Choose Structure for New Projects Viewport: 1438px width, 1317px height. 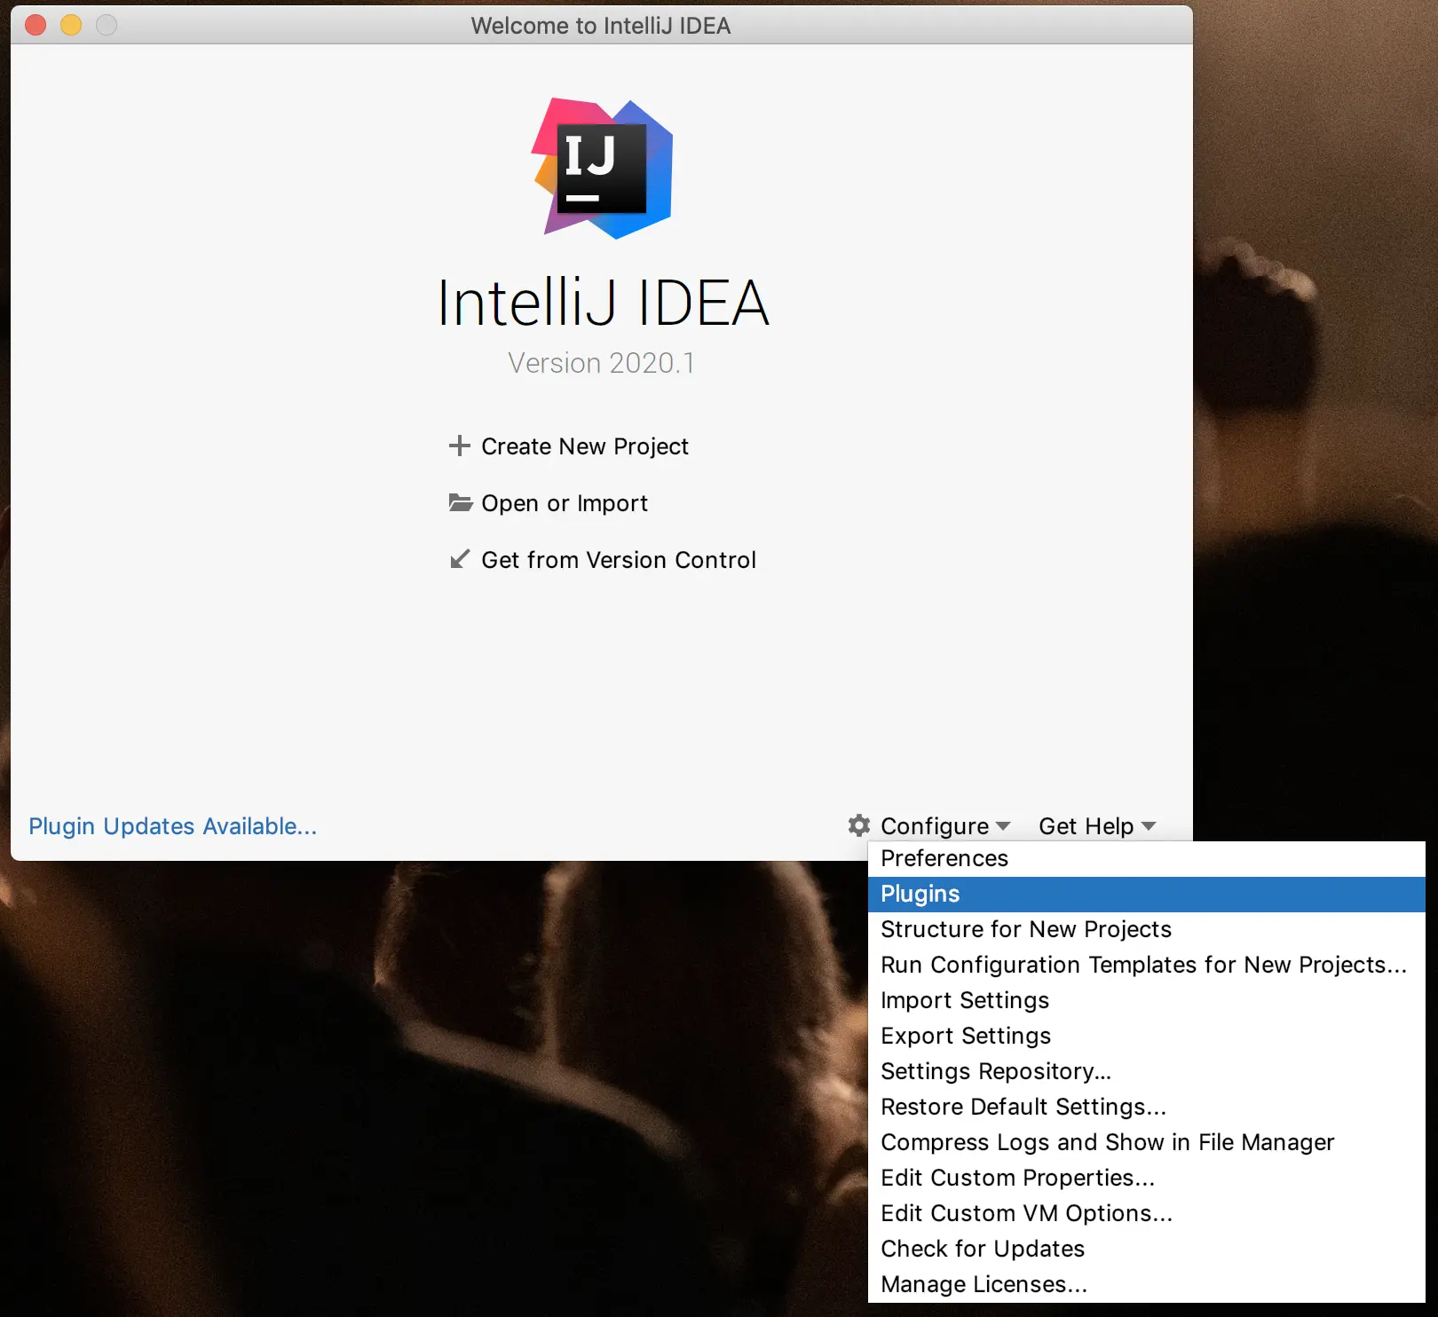coord(1146,929)
